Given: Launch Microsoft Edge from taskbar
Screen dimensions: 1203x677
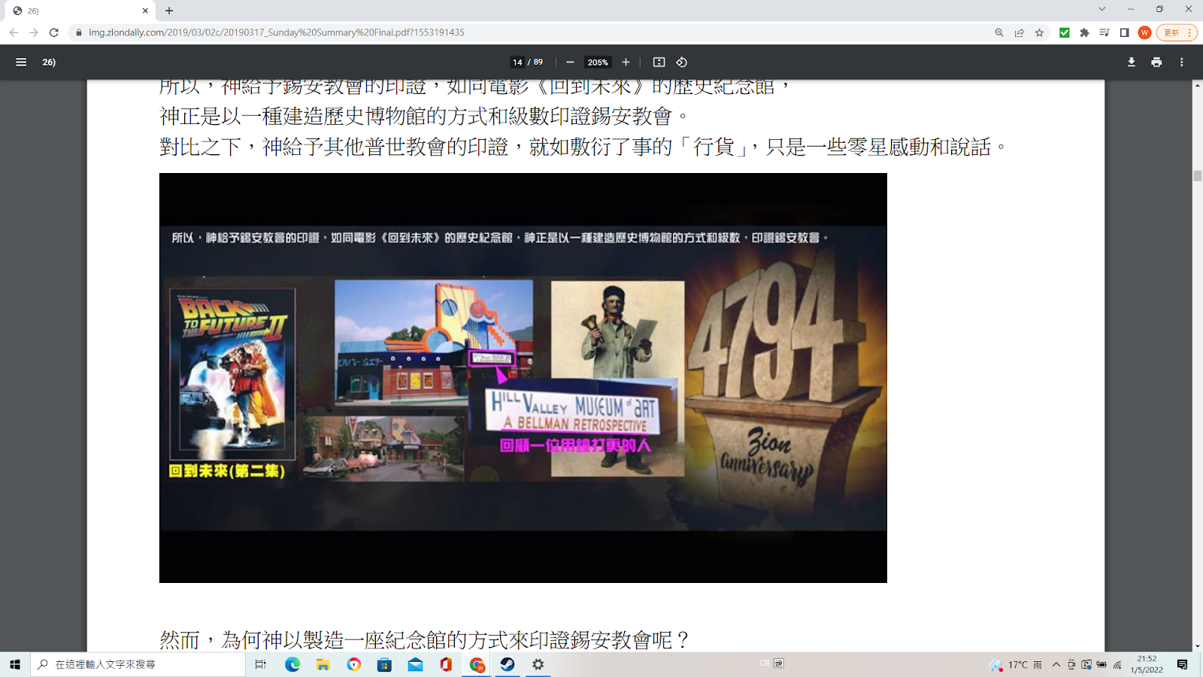Looking at the screenshot, I should coord(292,664).
